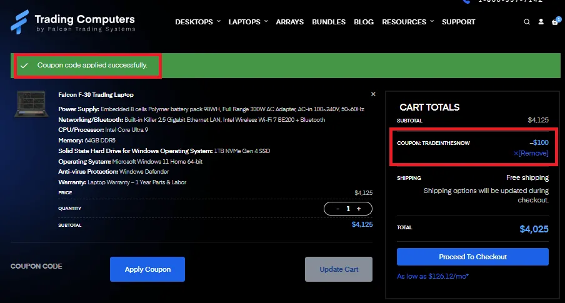
Task: Open the search icon in header
Action: 527,22
